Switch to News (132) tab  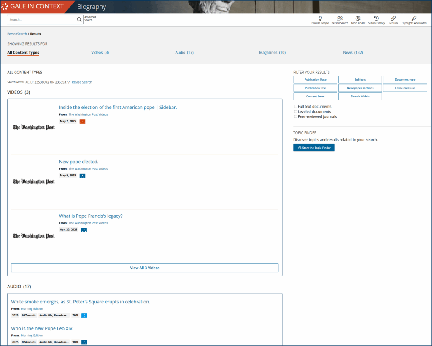[353, 53]
